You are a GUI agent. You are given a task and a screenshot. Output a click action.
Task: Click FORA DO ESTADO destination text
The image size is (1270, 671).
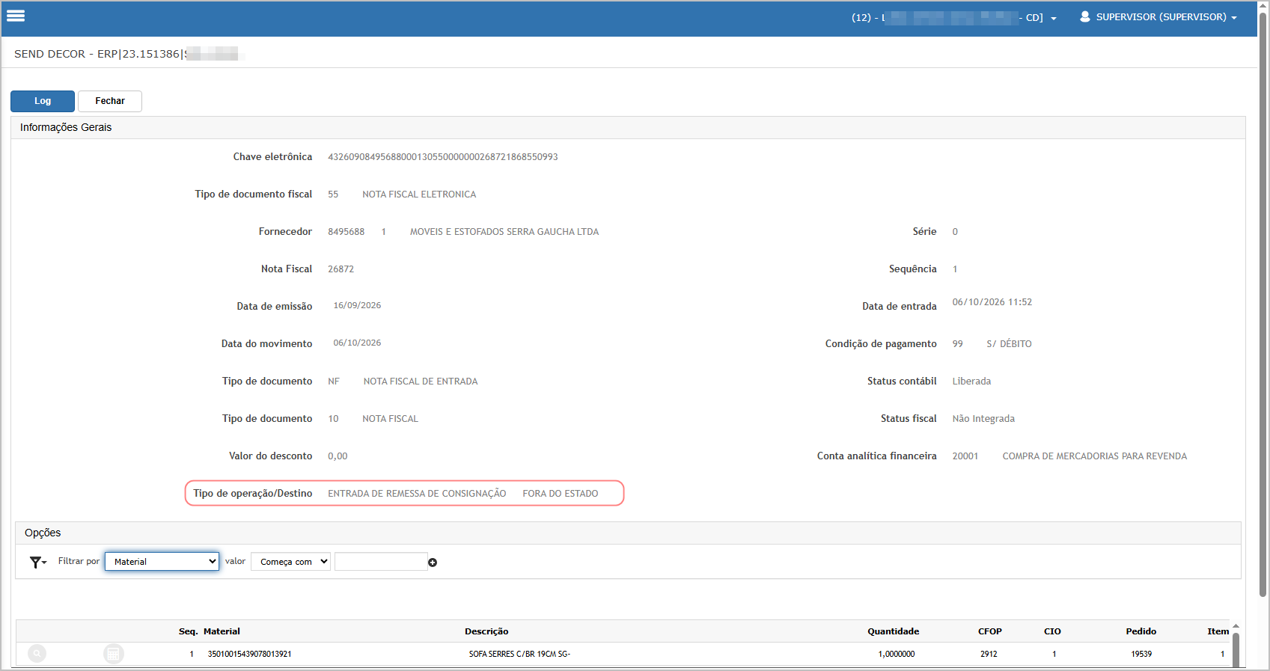(x=560, y=494)
